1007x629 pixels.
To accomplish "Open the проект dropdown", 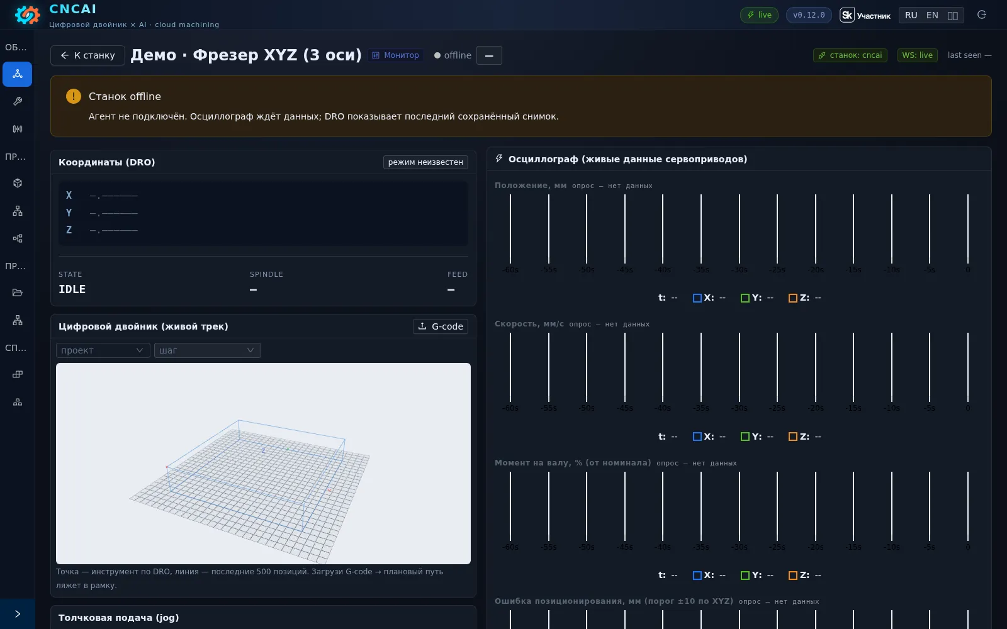I will [103, 350].
